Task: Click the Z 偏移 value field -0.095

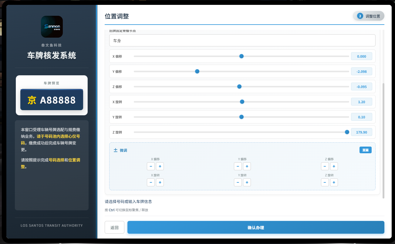Action: coord(362,86)
